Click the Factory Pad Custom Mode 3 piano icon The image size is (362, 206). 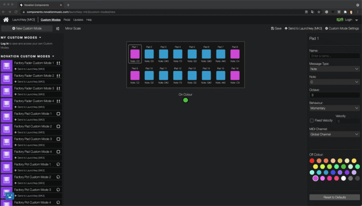[x=6, y=142]
